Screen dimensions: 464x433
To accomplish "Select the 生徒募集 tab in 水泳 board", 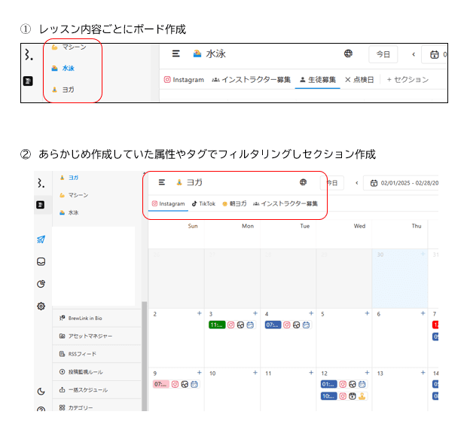I will tap(318, 80).
